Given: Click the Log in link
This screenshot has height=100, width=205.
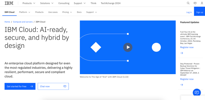Looking at the screenshot, I should [189, 12].
